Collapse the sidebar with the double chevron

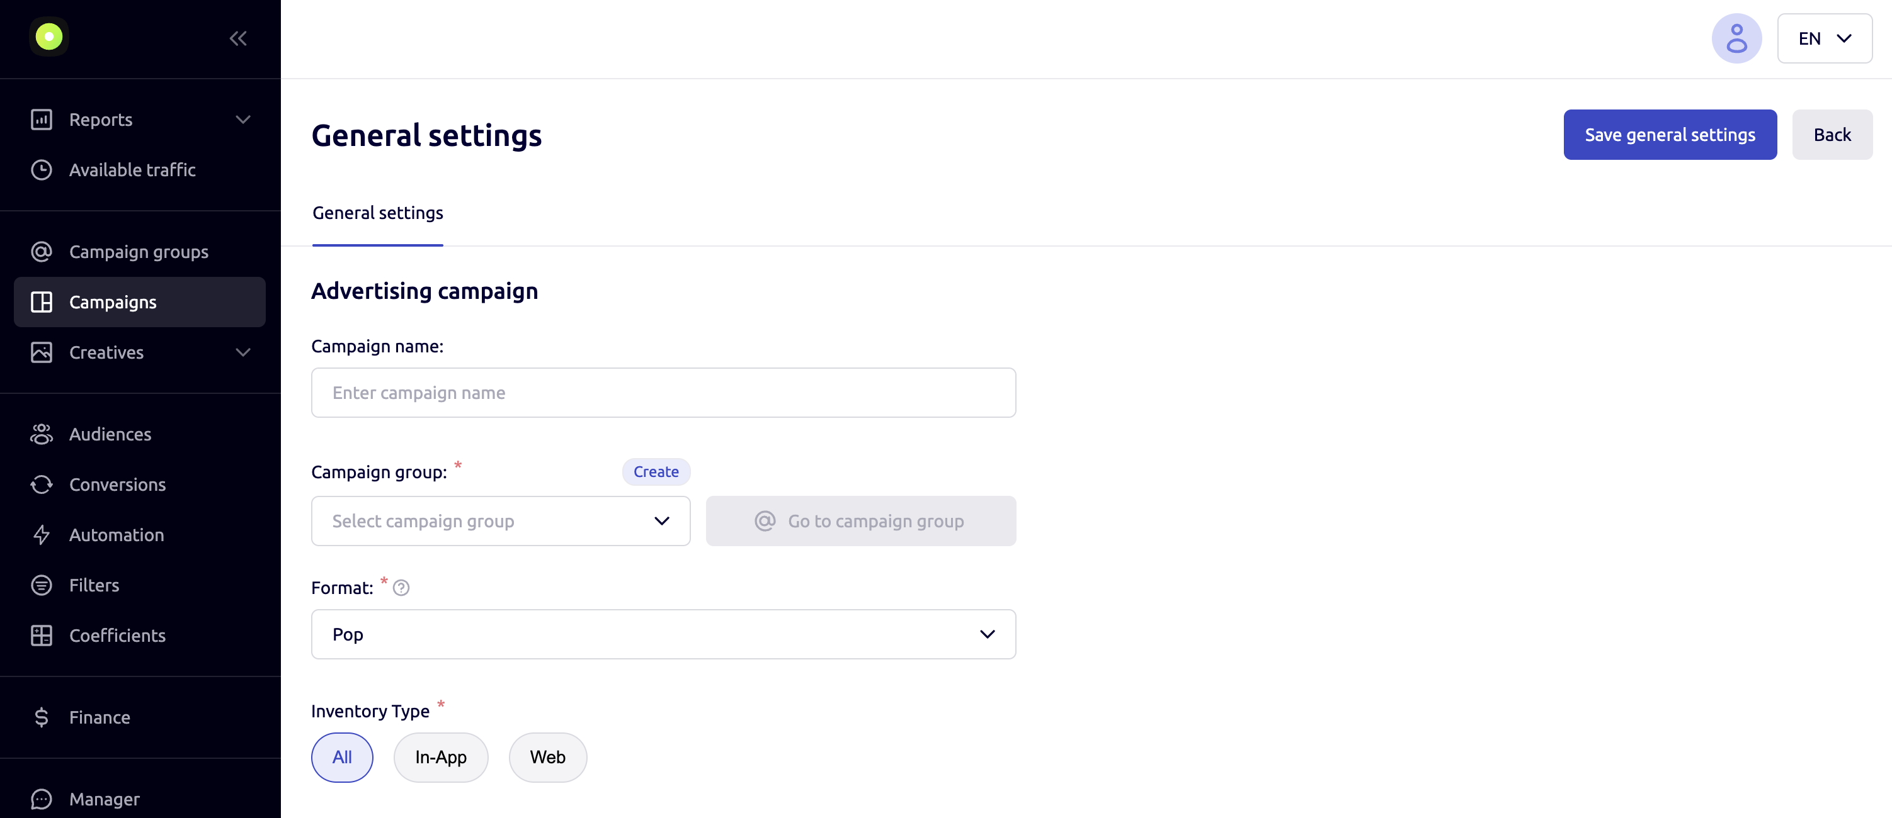tap(237, 38)
